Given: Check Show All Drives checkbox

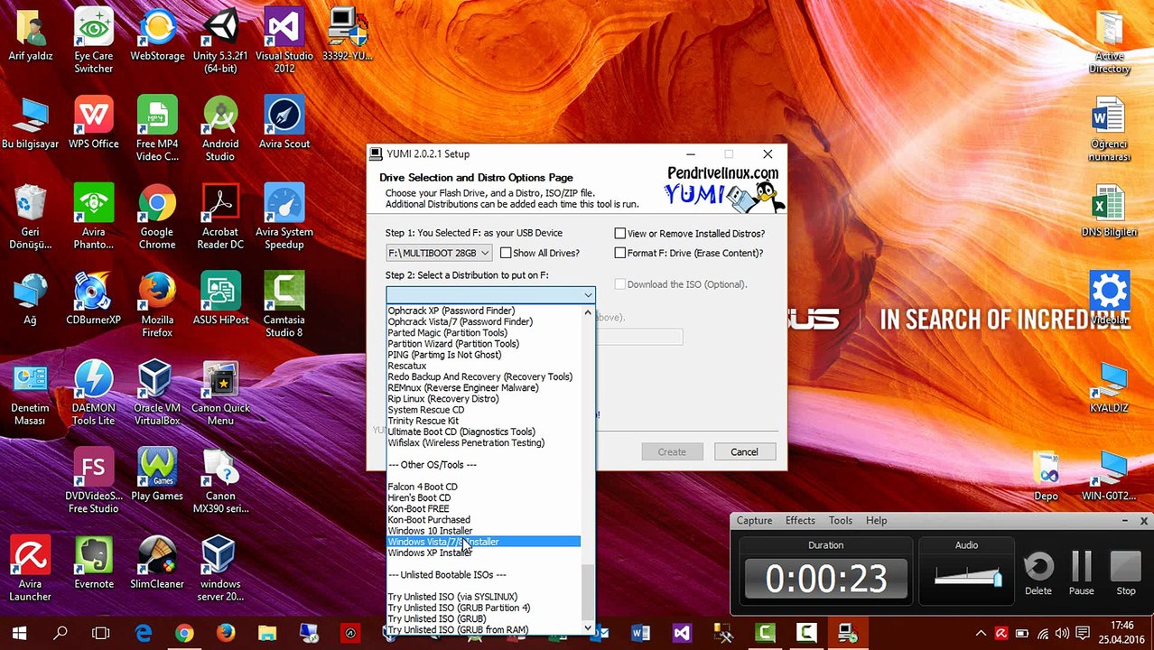Looking at the screenshot, I should tap(506, 253).
